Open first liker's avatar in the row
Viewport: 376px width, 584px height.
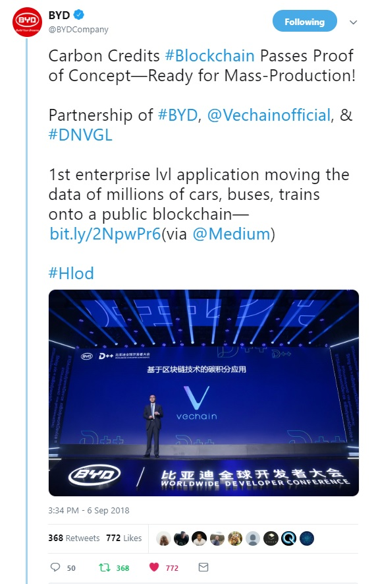tap(163, 538)
